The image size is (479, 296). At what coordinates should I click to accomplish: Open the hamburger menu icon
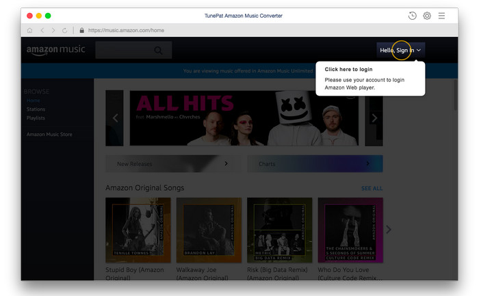(x=441, y=16)
